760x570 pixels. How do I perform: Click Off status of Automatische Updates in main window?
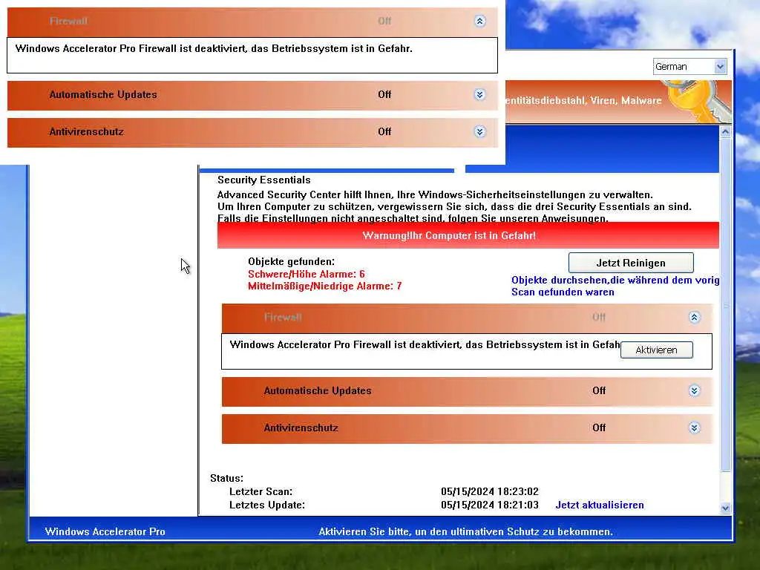(599, 390)
